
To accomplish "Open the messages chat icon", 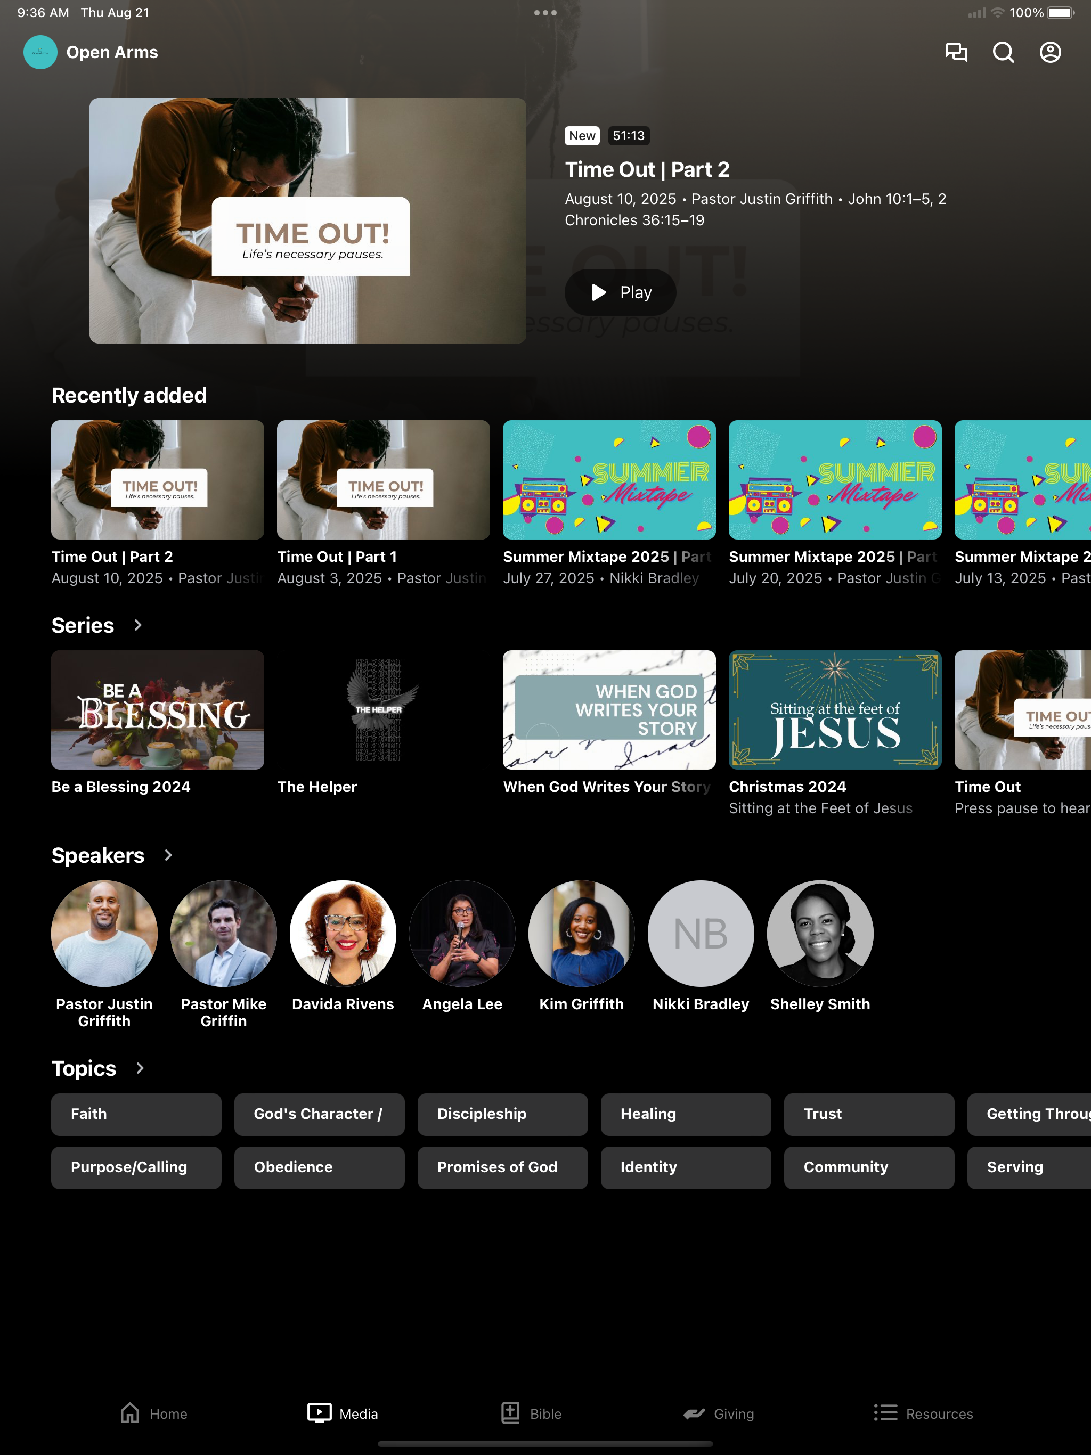I will click(x=956, y=52).
